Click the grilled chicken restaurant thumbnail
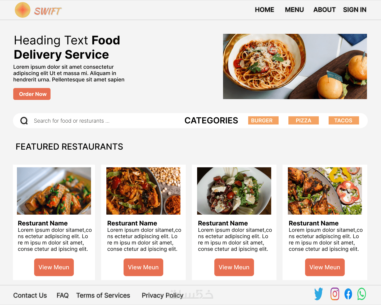381x305 pixels. (x=325, y=191)
